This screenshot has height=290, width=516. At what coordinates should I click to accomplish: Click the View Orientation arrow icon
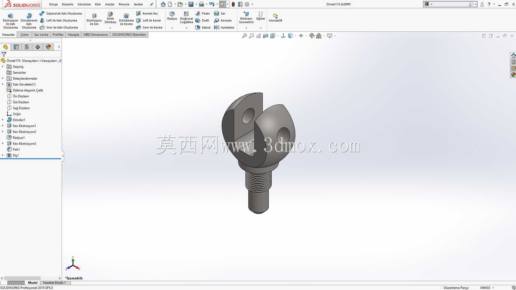click(283, 36)
